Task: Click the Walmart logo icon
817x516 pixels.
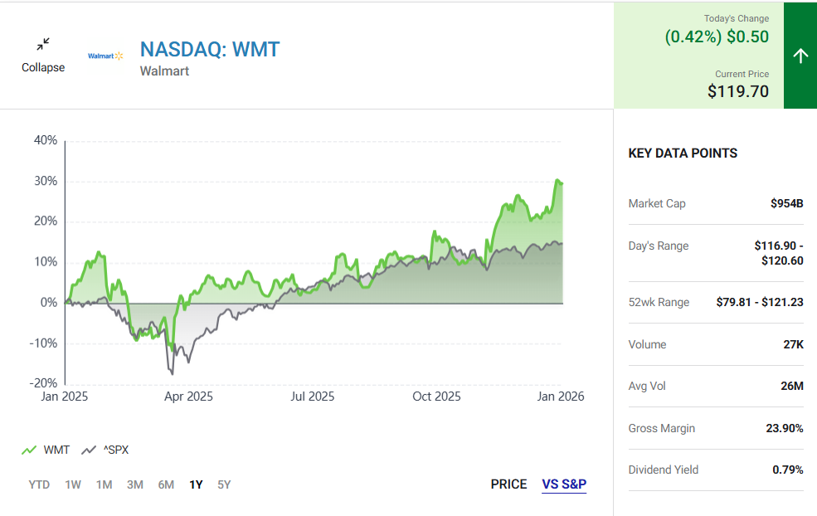Action: click(105, 56)
